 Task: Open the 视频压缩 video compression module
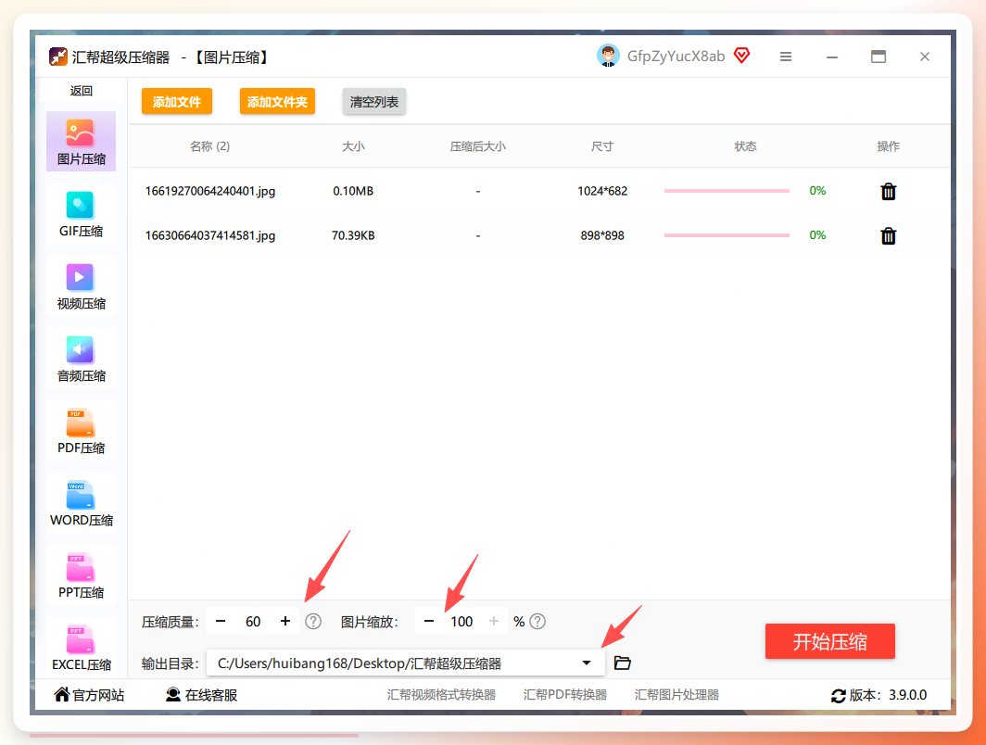(81, 286)
